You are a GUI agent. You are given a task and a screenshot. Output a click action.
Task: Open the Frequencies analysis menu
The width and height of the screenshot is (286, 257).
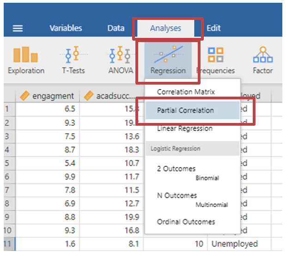215,60
